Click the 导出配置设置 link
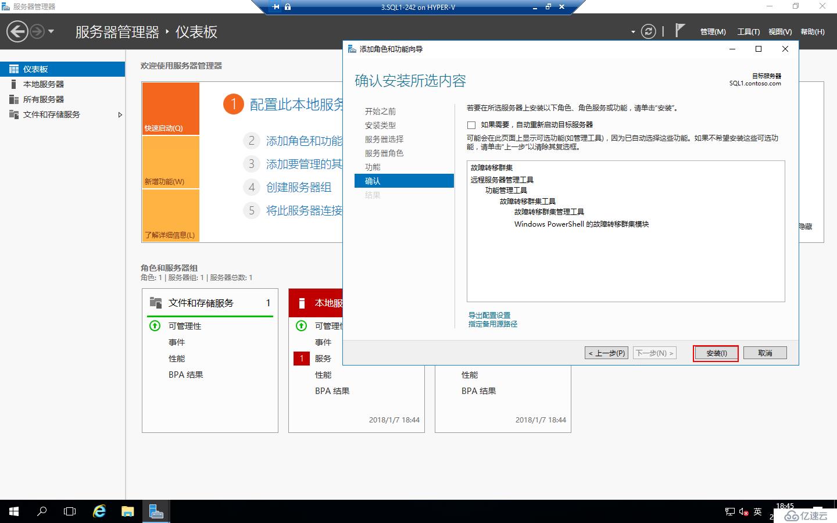The width and height of the screenshot is (837, 523). (489, 315)
